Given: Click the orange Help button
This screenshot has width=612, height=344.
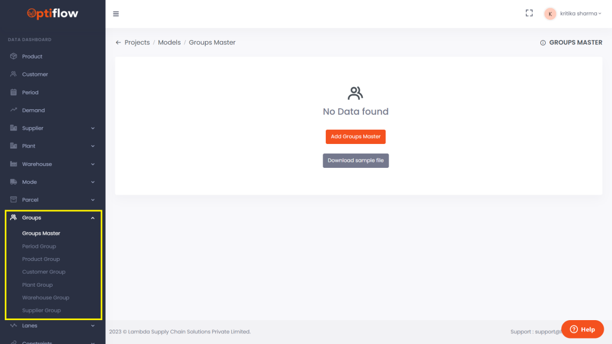Looking at the screenshot, I should [x=582, y=329].
